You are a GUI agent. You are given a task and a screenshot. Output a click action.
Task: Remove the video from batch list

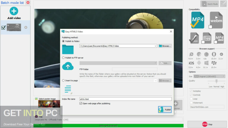[26, 28]
